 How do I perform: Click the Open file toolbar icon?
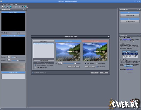[5, 7]
